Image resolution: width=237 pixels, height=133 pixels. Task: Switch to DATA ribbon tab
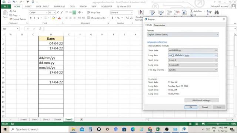[72, 7]
